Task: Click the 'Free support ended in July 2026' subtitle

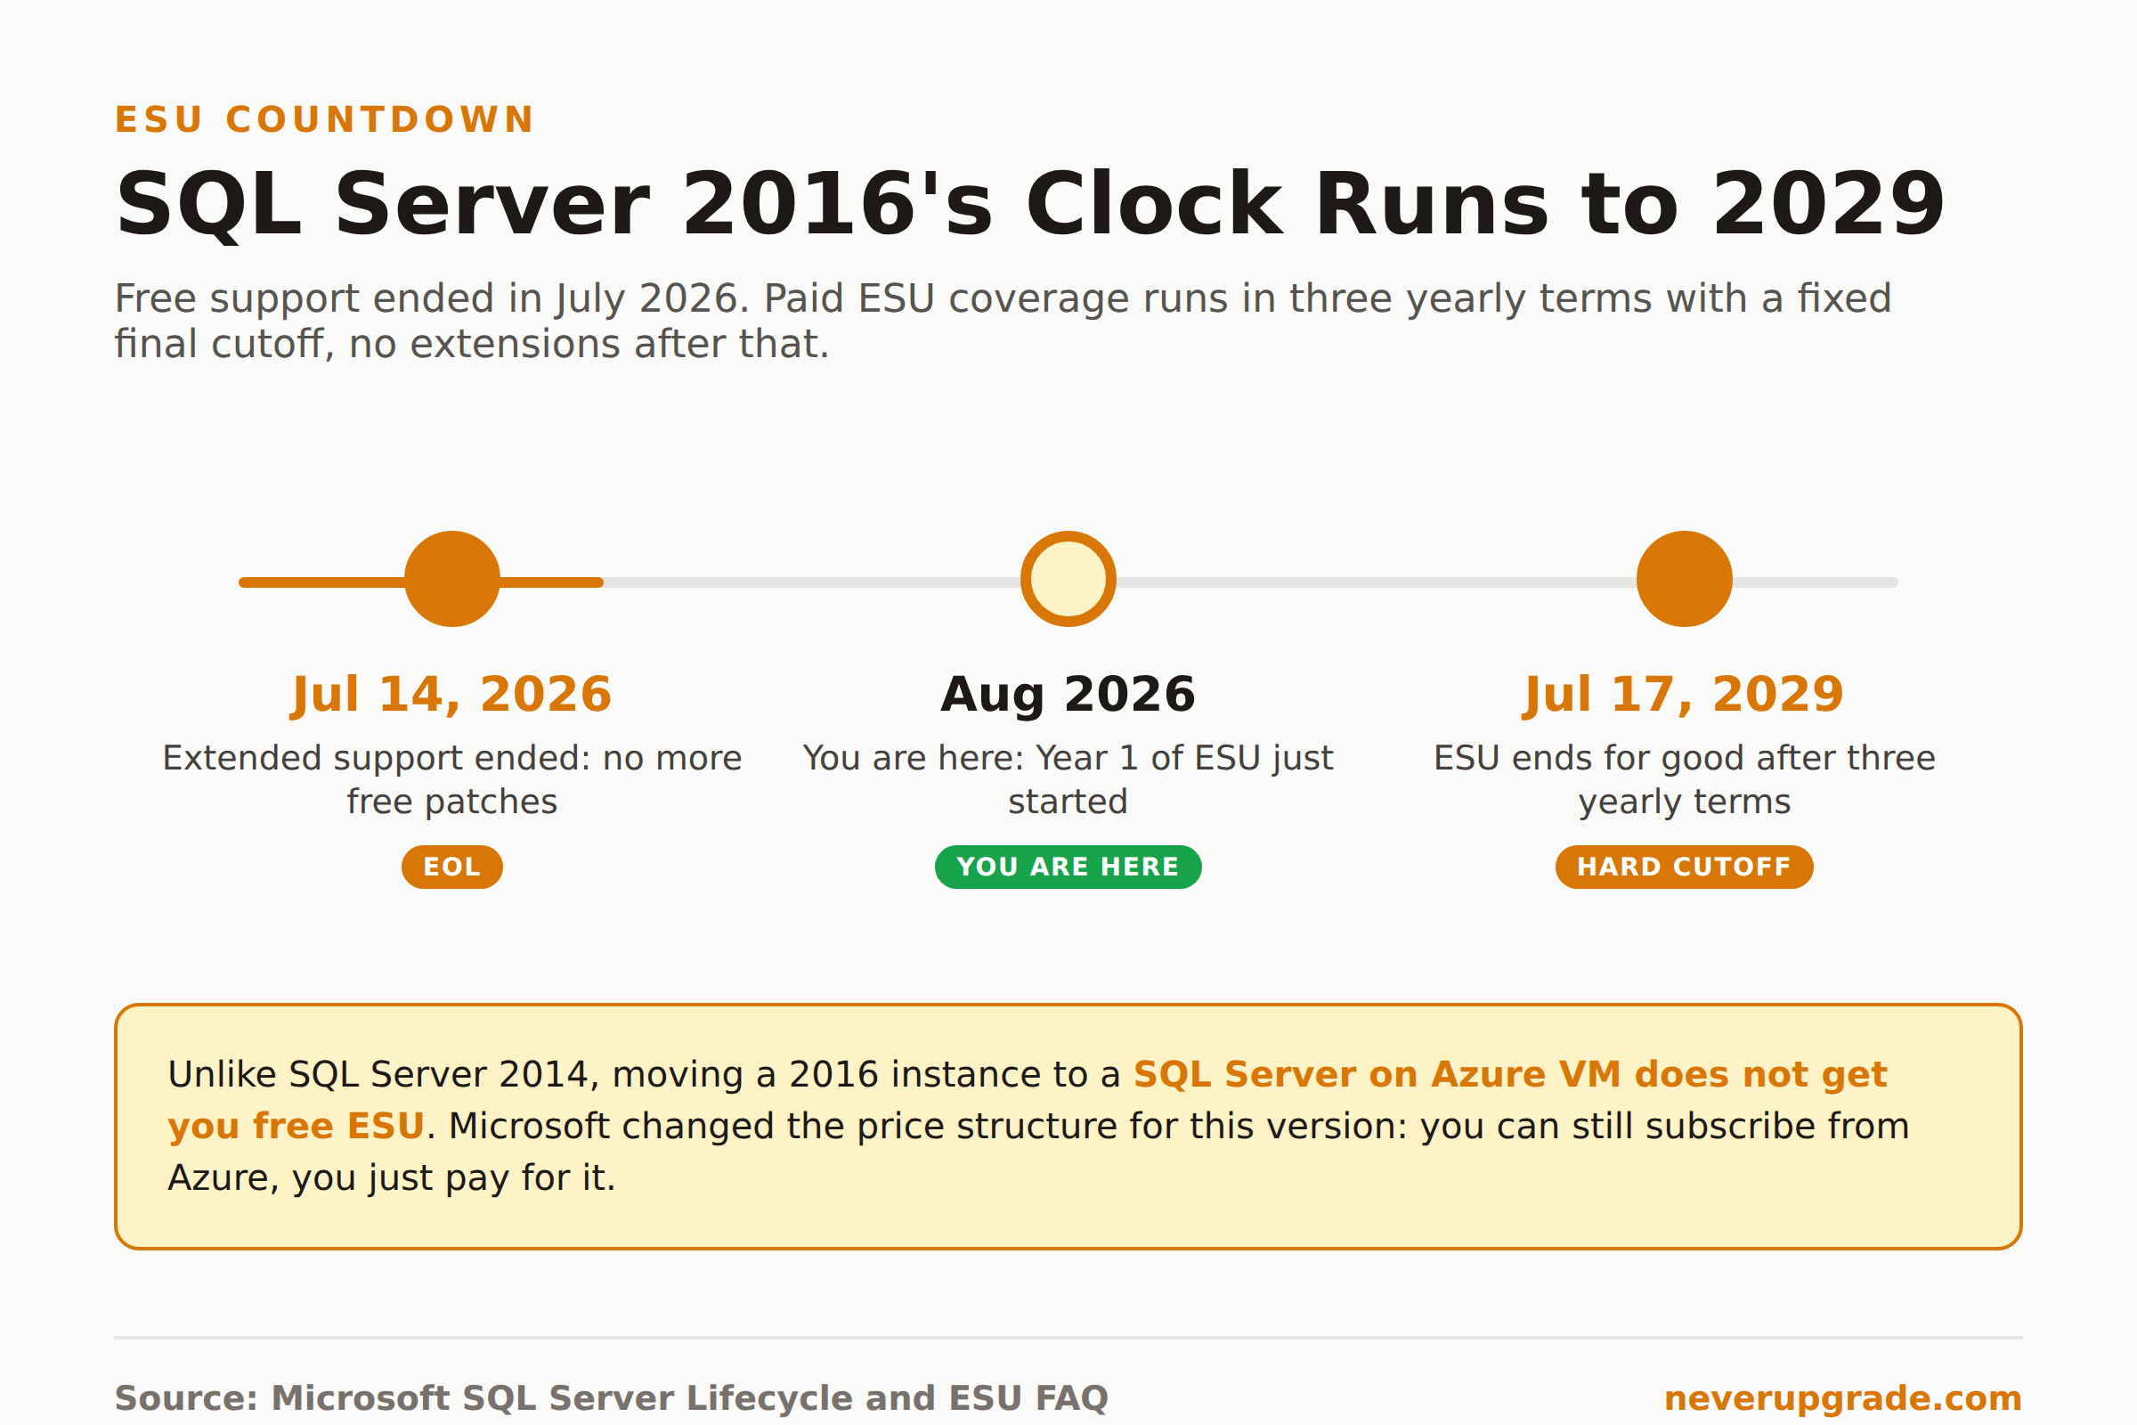Action: click(1003, 321)
